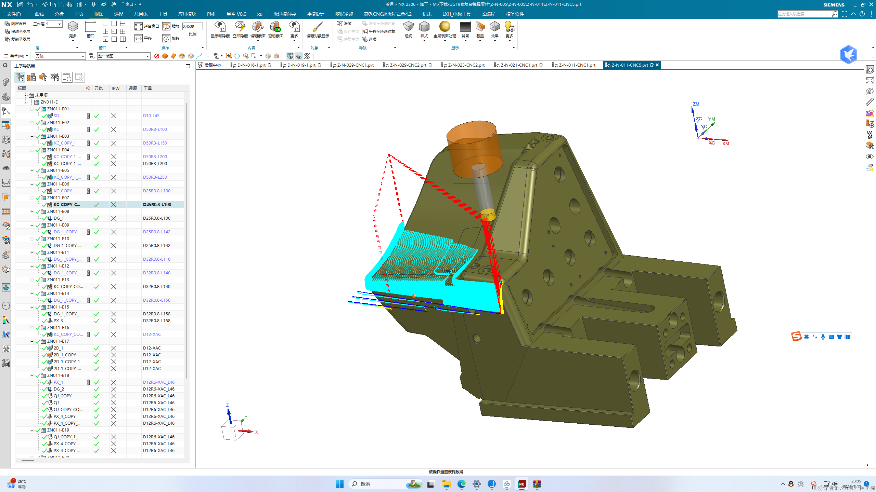Click the 漫游 fly-through icon

tap(340, 24)
